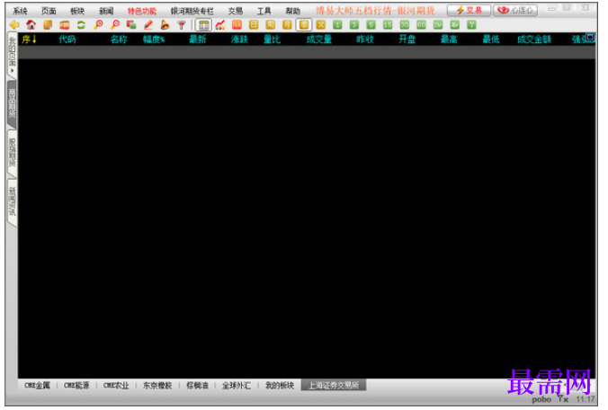Open the 交易 menu
This screenshot has height=410, width=608.
click(x=236, y=11)
